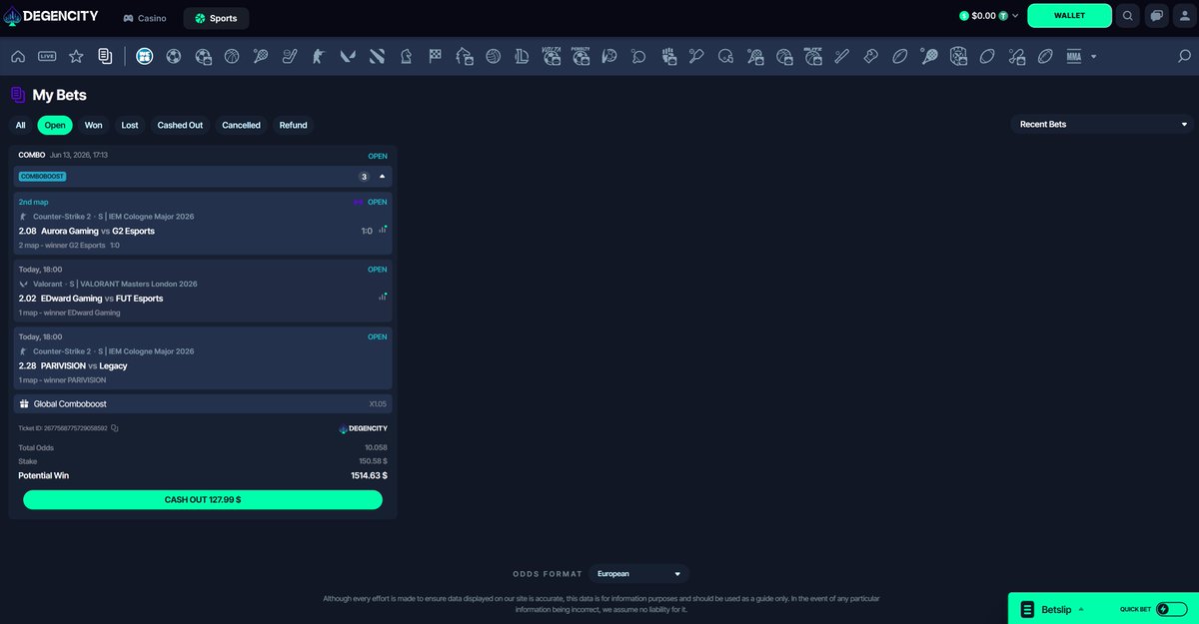Switch to the Sports tab
This screenshot has width=1199, height=624.
pos(216,18)
